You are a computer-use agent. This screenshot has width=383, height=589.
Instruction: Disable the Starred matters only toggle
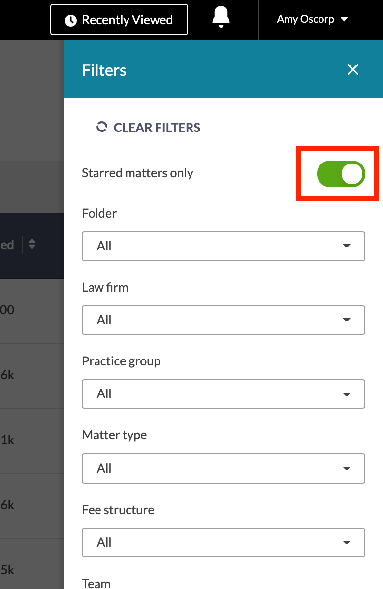coord(341,174)
